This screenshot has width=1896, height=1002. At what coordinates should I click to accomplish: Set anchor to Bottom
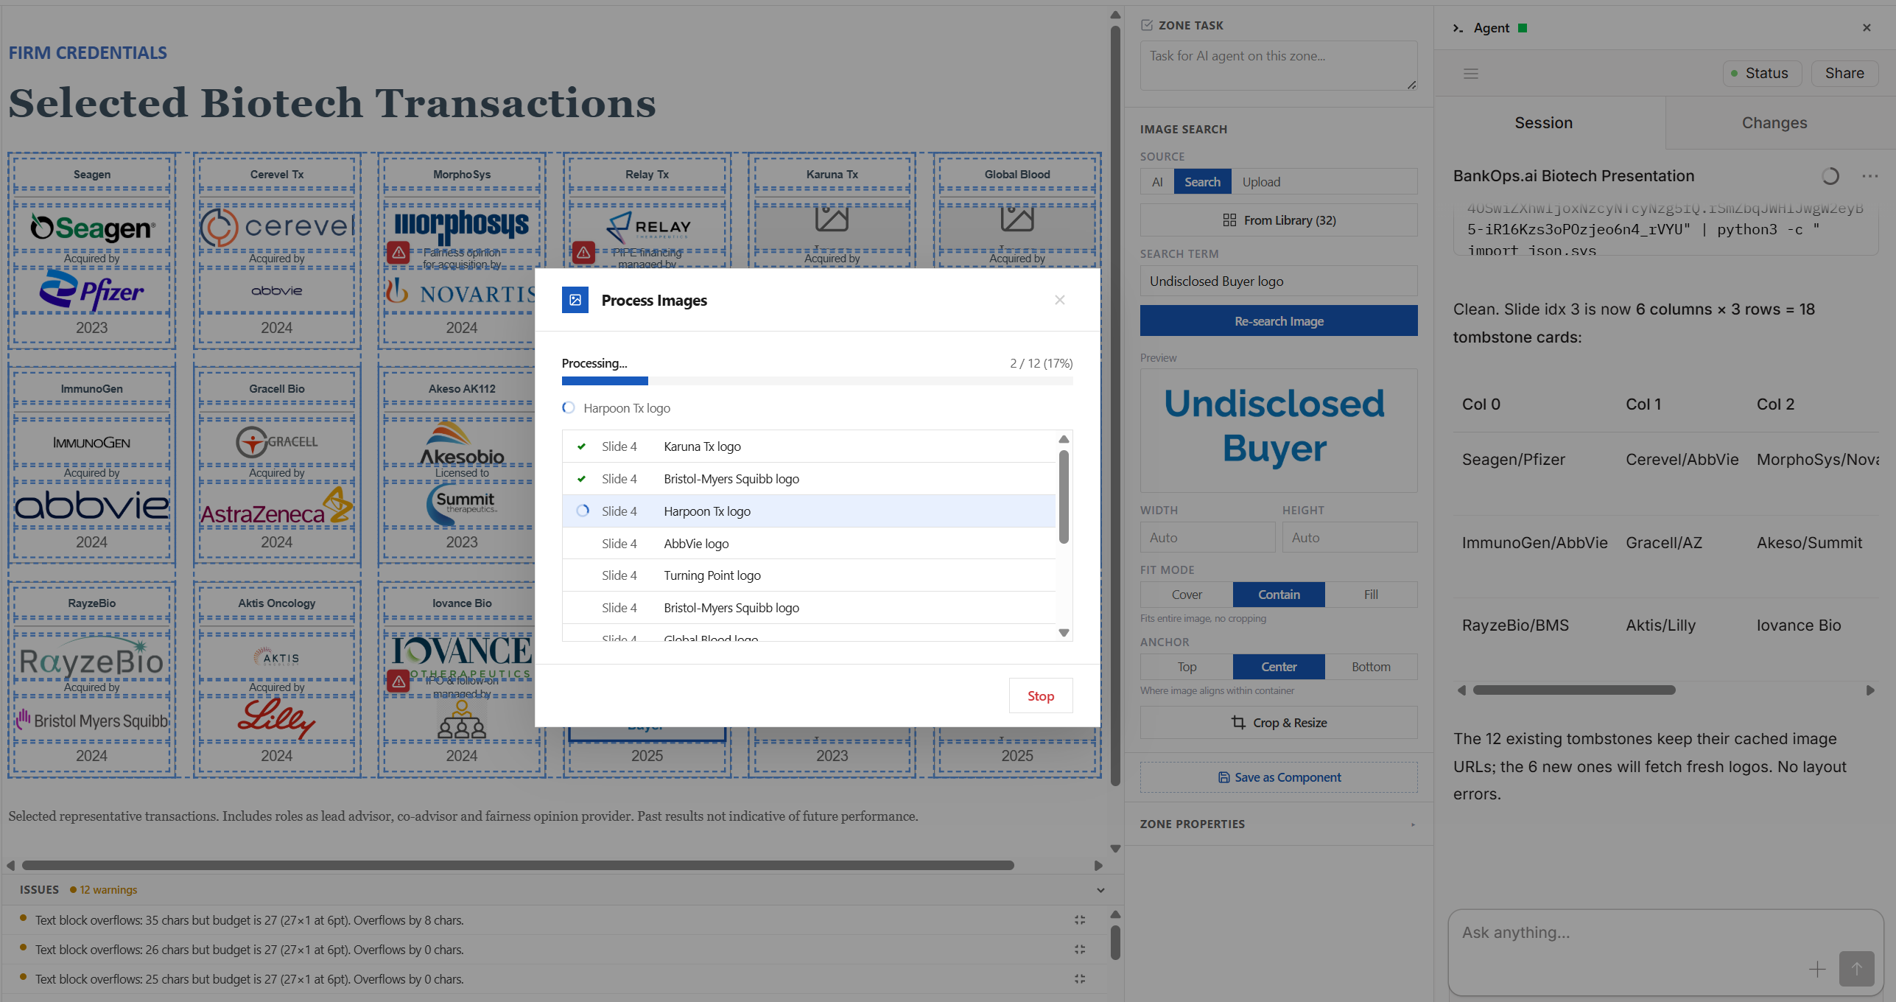click(x=1371, y=667)
